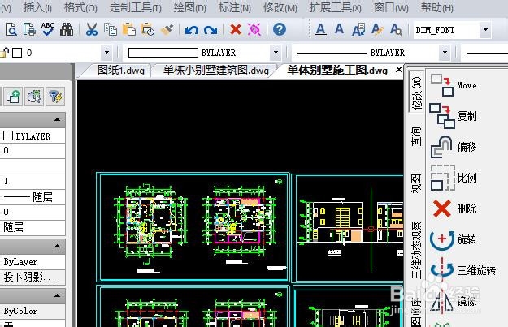
Task: Click the add to selection icon in properties panel
Action: click(13, 97)
